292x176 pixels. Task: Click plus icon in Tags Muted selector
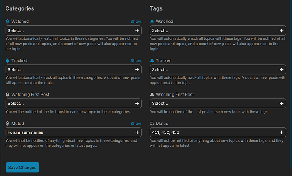pyautogui.click(x=281, y=132)
